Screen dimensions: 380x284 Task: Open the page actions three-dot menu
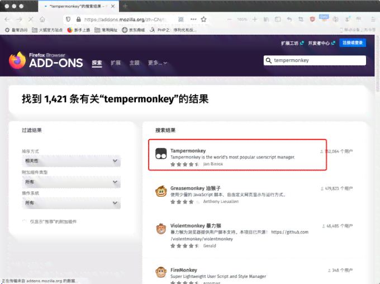point(193,19)
